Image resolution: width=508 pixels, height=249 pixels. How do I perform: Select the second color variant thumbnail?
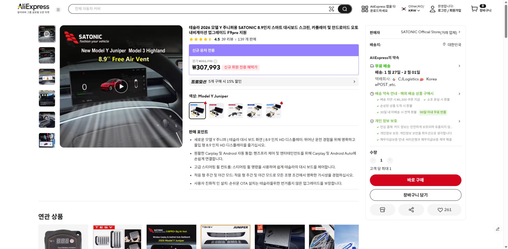(x=216, y=110)
